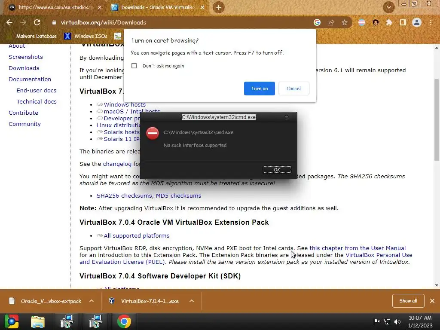This screenshot has height=330, width=440.
Task: Check the Don't ask me again box
Action: [x=134, y=66]
